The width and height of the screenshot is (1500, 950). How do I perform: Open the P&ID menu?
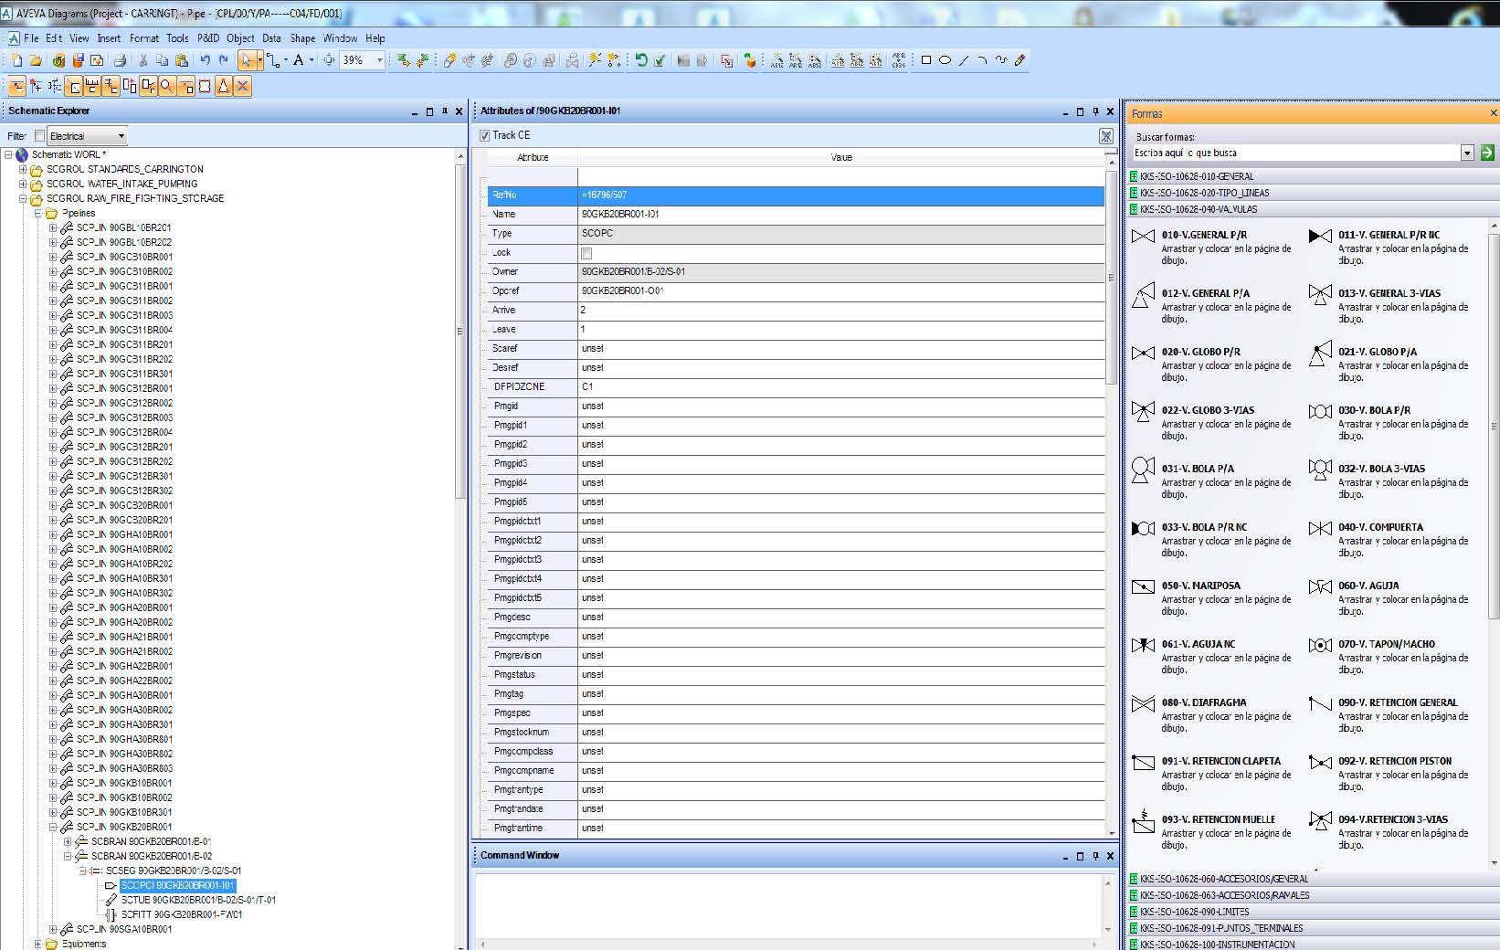coord(208,38)
